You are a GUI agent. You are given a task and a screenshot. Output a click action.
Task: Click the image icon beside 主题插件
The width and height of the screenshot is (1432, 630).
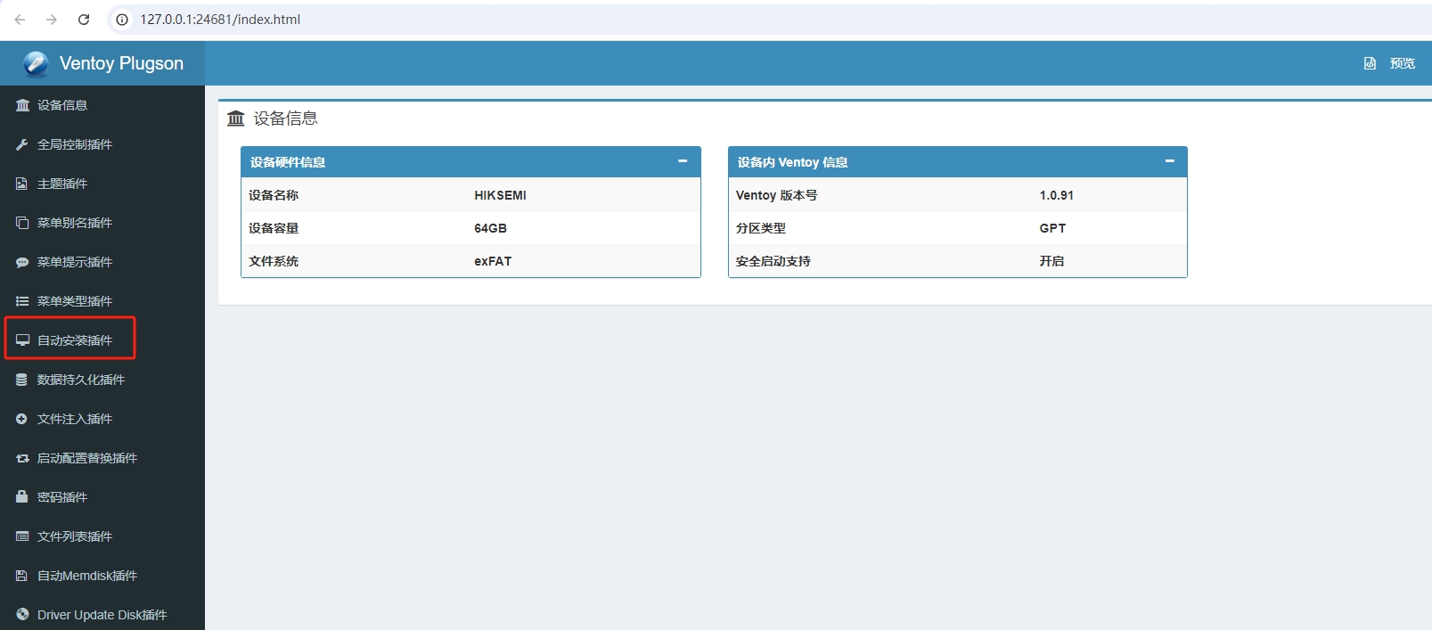click(x=22, y=184)
